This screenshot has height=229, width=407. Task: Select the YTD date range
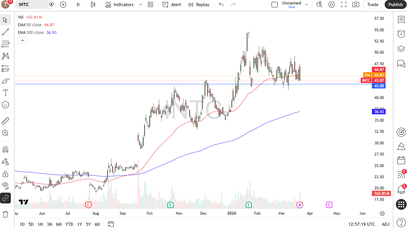pyautogui.click(x=69, y=224)
